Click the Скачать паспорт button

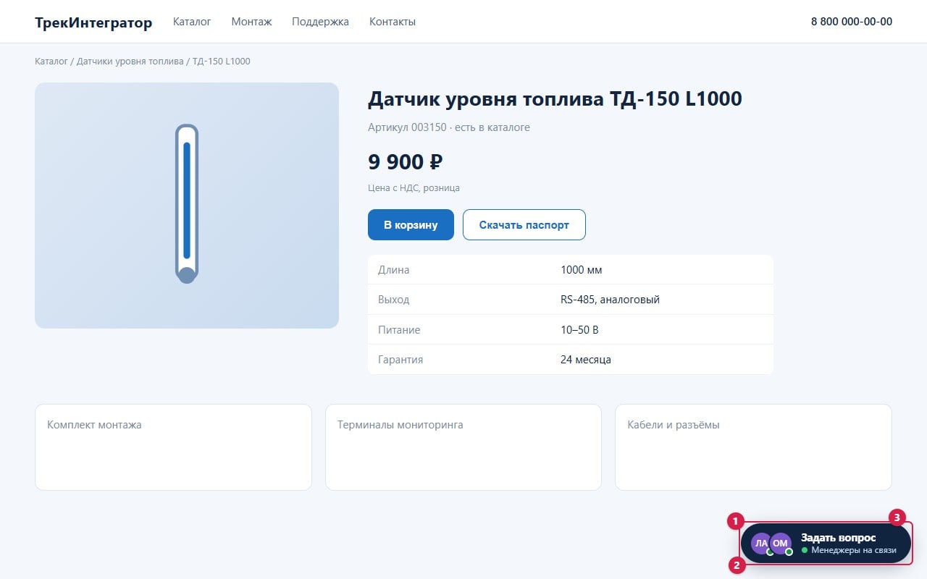click(x=524, y=225)
